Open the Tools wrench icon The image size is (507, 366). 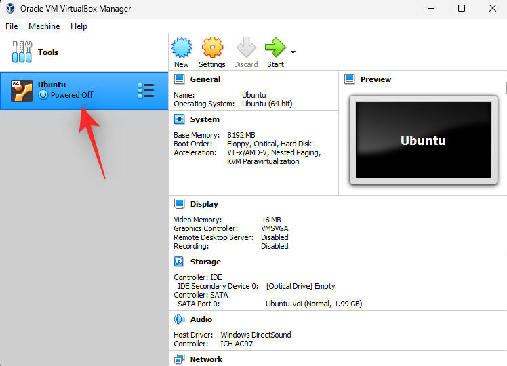22,52
